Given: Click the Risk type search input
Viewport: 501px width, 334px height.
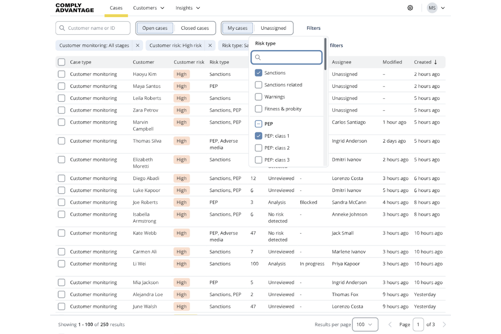Looking at the screenshot, I should [286, 58].
